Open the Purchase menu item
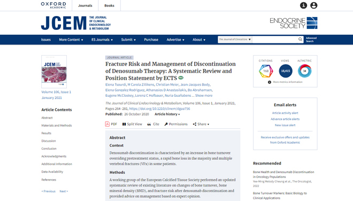This screenshot has width=353, height=201. click(x=151, y=40)
